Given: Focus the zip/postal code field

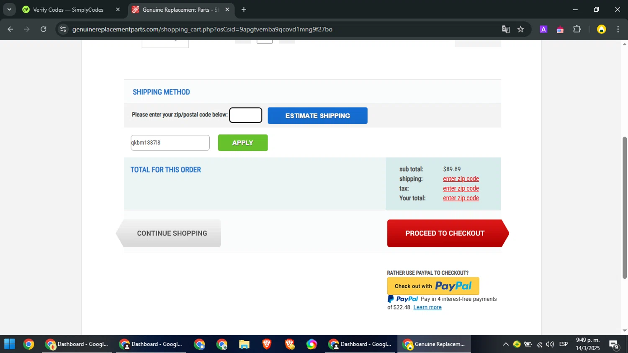Looking at the screenshot, I should click(x=246, y=115).
